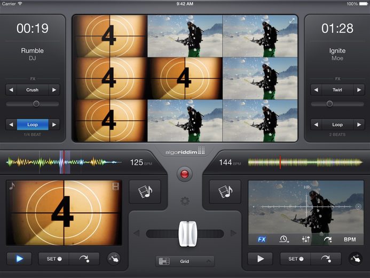Image resolution: width=370 pixels, height=278 pixels.
Task: Tap the HP label on XY pad
Action: coord(306,187)
